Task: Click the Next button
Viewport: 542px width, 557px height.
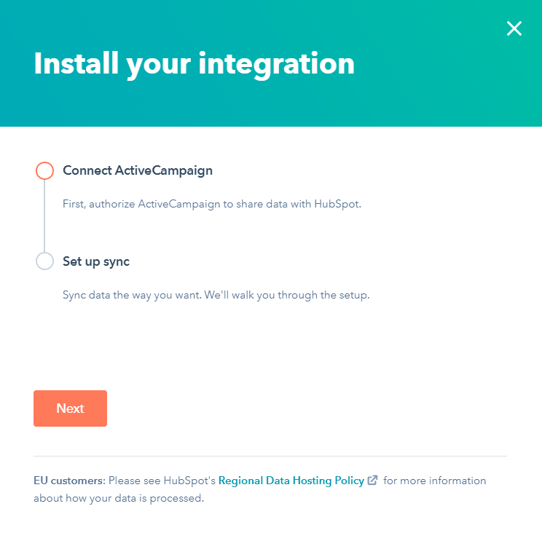Action: 70,408
